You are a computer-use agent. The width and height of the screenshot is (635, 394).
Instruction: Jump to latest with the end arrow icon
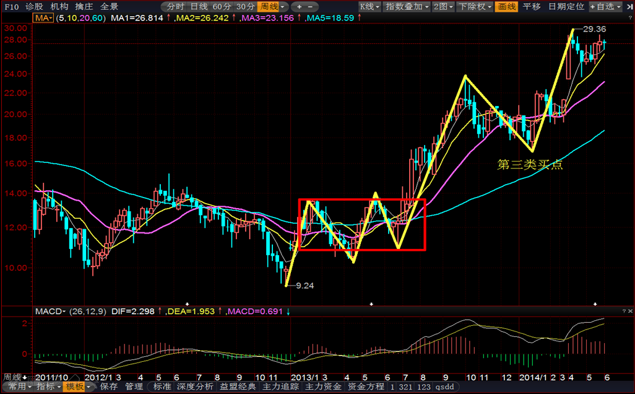click(x=629, y=6)
